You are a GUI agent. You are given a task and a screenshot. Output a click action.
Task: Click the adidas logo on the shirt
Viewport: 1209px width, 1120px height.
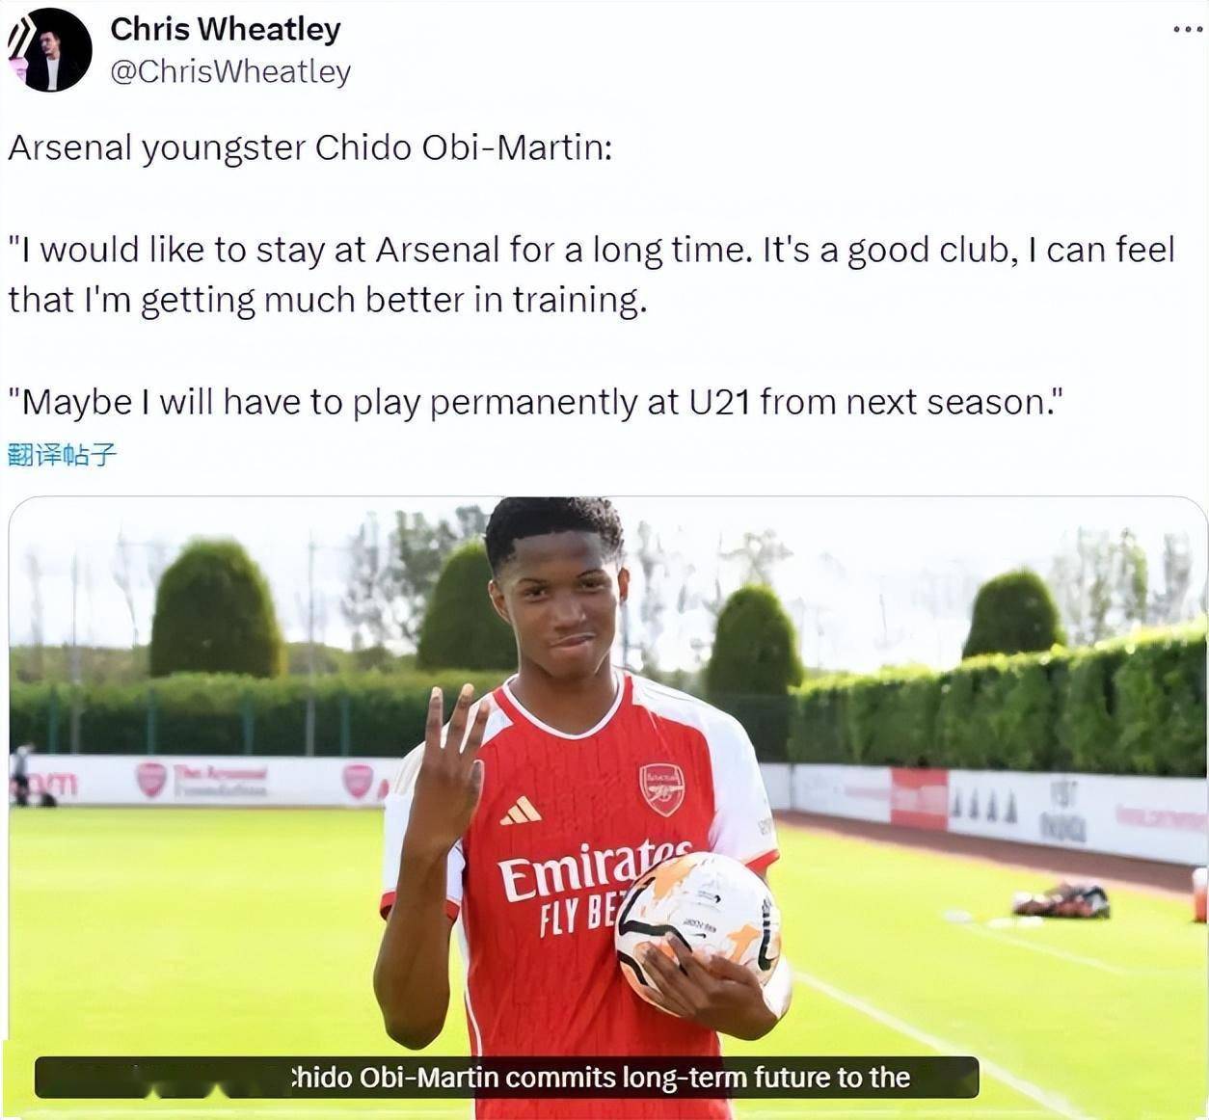(x=521, y=811)
